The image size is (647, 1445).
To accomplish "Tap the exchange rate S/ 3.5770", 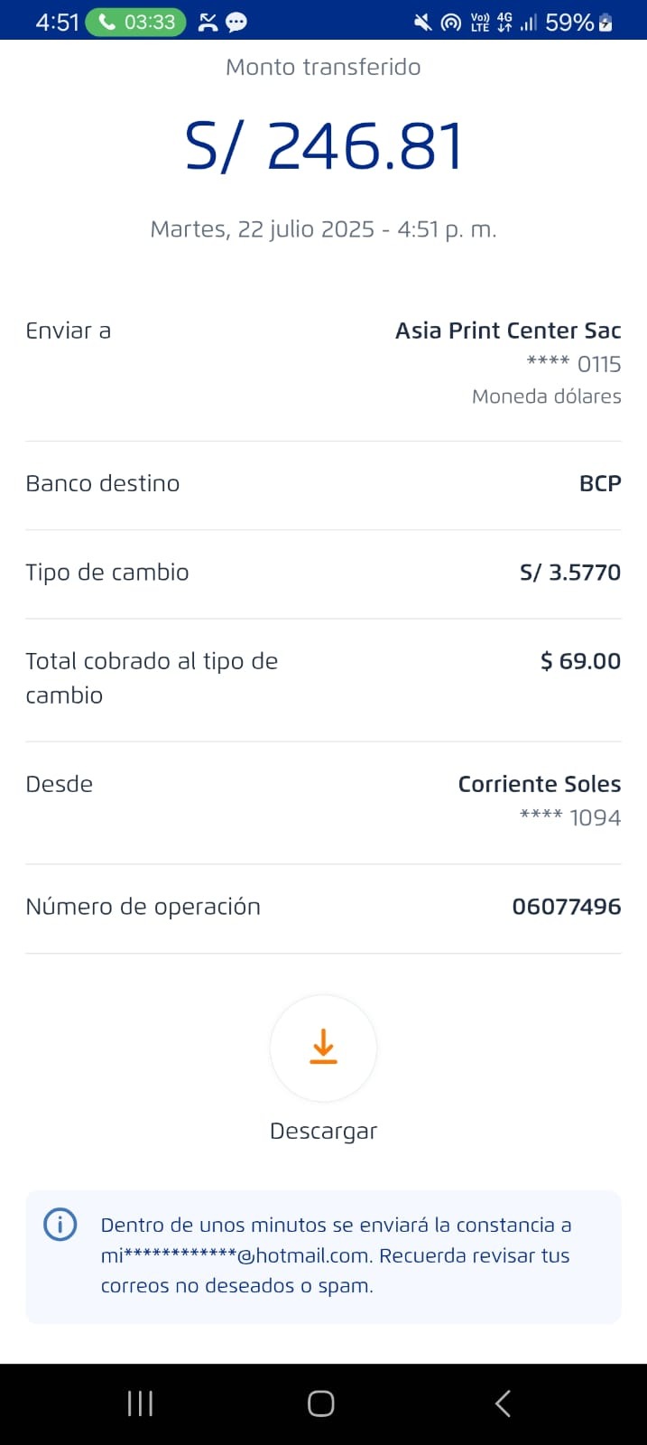I will (x=569, y=573).
